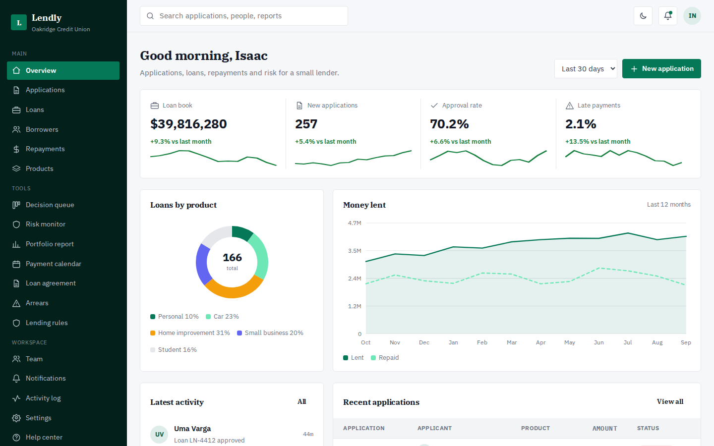
Task: Click the Repayments dollar icon
Action: click(x=16, y=149)
